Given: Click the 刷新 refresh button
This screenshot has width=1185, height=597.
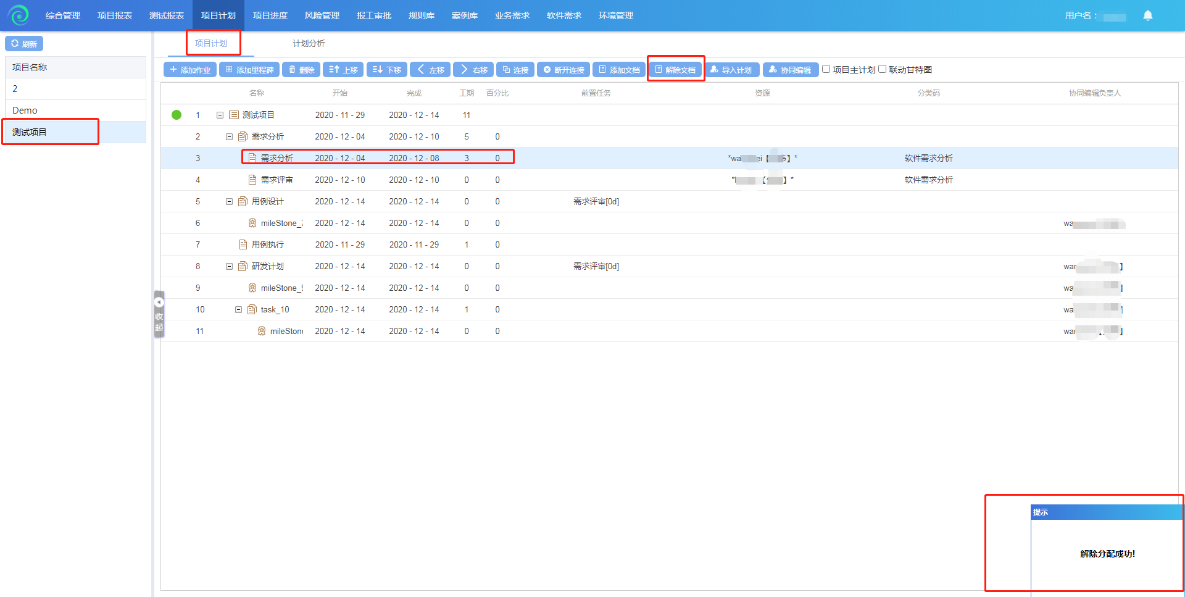Looking at the screenshot, I should click(24, 44).
